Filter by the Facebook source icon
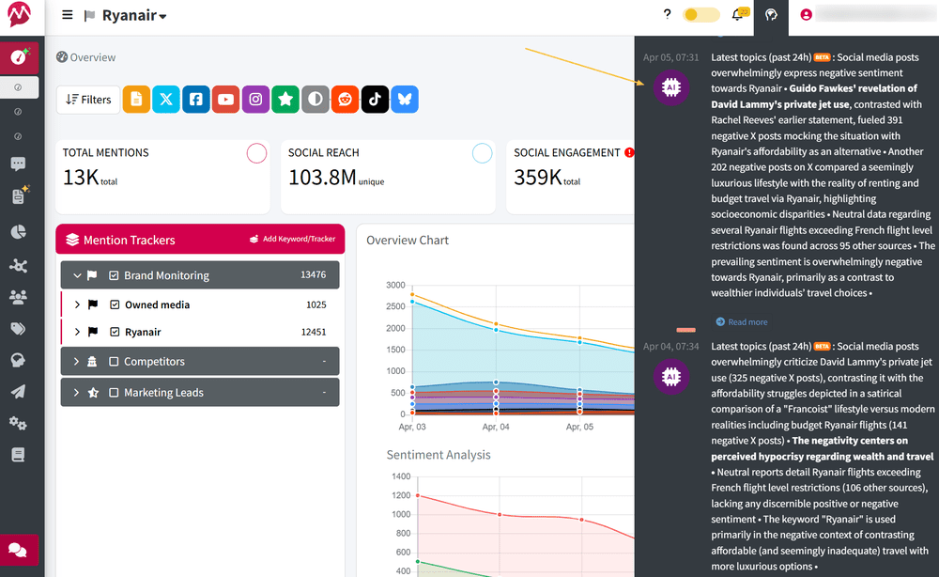The height and width of the screenshot is (577, 939). tap(196, 100)
